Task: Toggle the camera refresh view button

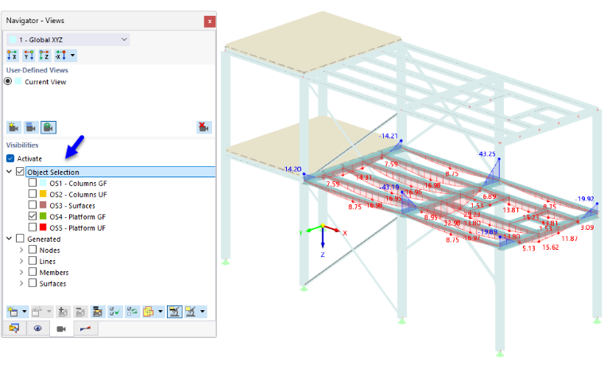Action: point(48,127)
